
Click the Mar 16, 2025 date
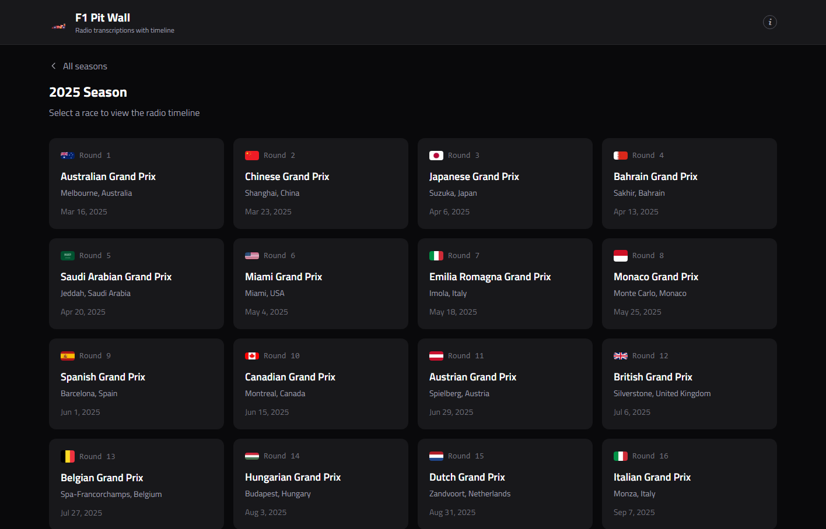click(x=84, y=212)
